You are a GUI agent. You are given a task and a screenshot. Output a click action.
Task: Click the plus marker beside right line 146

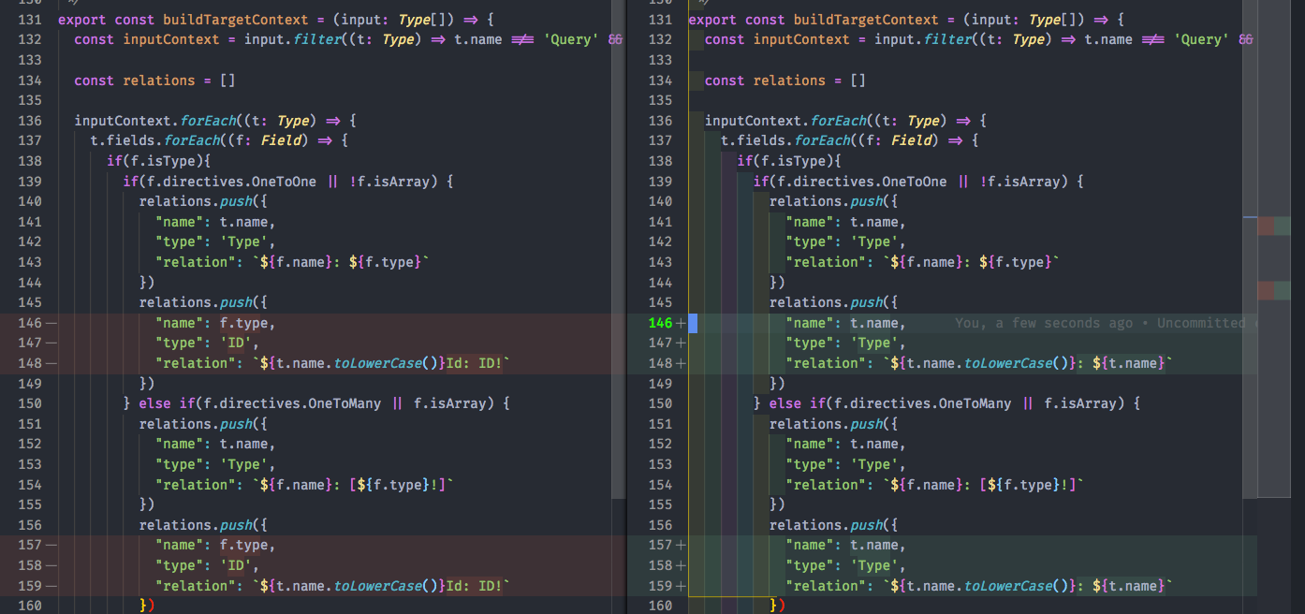click(x=682, y=323)
